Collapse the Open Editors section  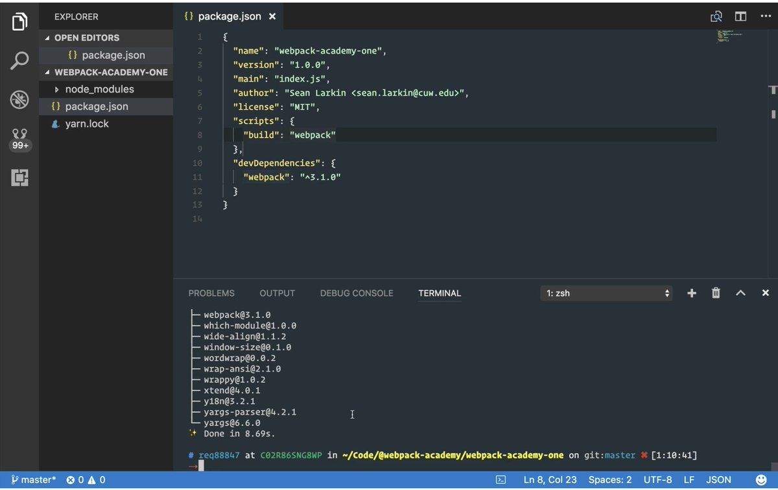tap(106, 38)
